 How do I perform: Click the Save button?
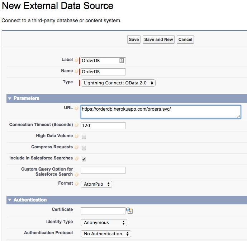(x=134, y=40)
